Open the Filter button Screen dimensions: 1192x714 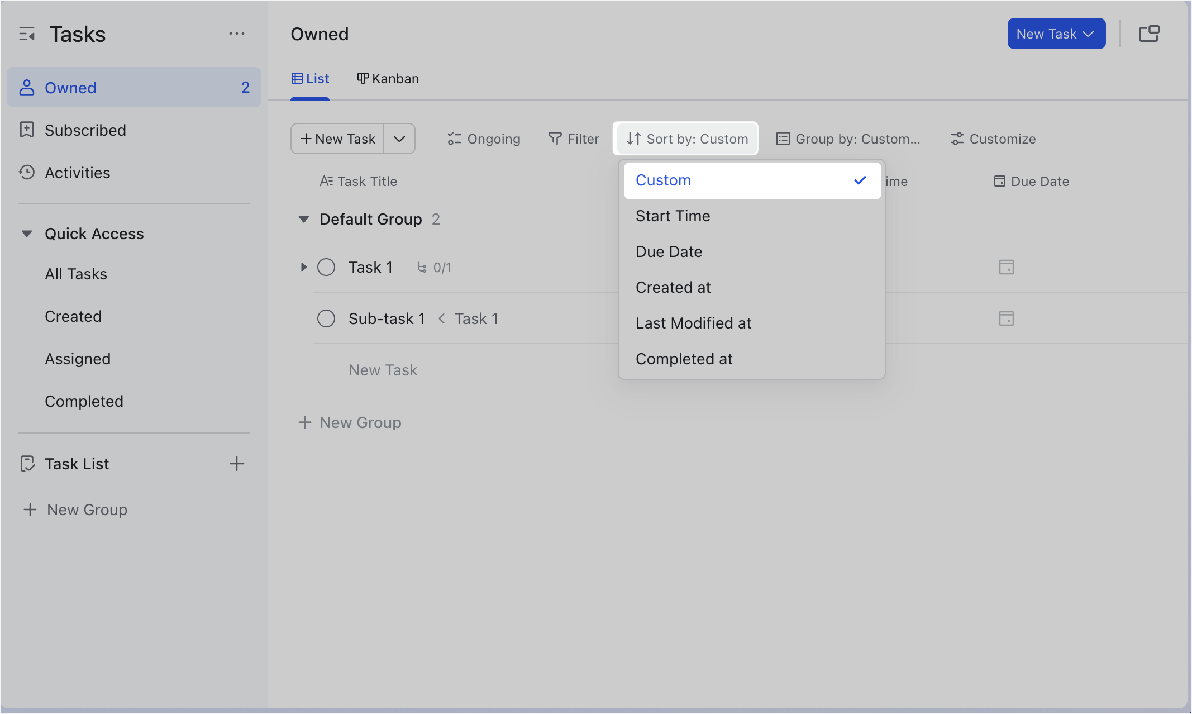pyautogui.click(x=574, y=139)
